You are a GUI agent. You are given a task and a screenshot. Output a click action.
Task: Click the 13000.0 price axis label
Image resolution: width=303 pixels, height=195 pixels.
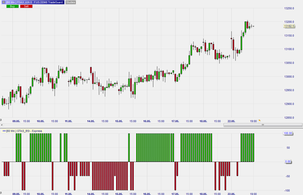pyautogui.click(x=289, y=77)
